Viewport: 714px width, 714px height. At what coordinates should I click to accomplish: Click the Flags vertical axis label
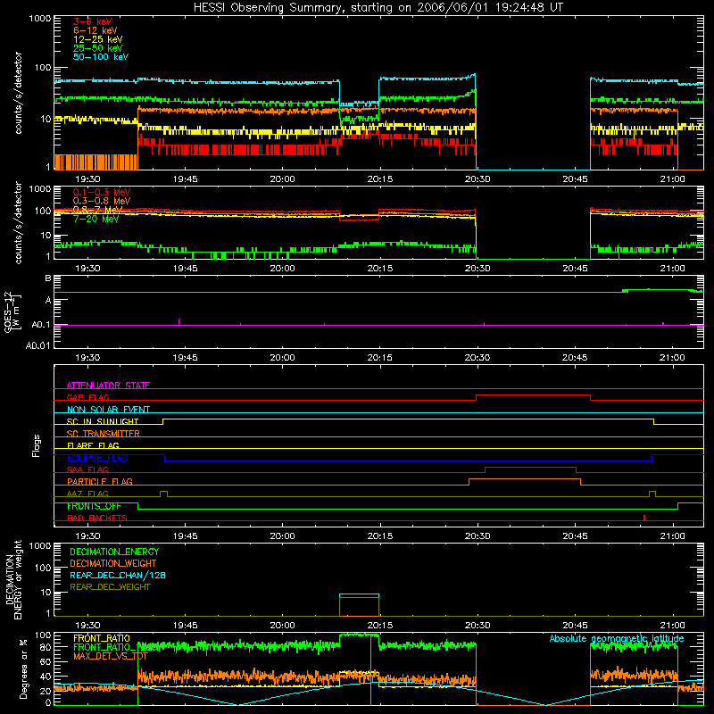coord(36,445)
